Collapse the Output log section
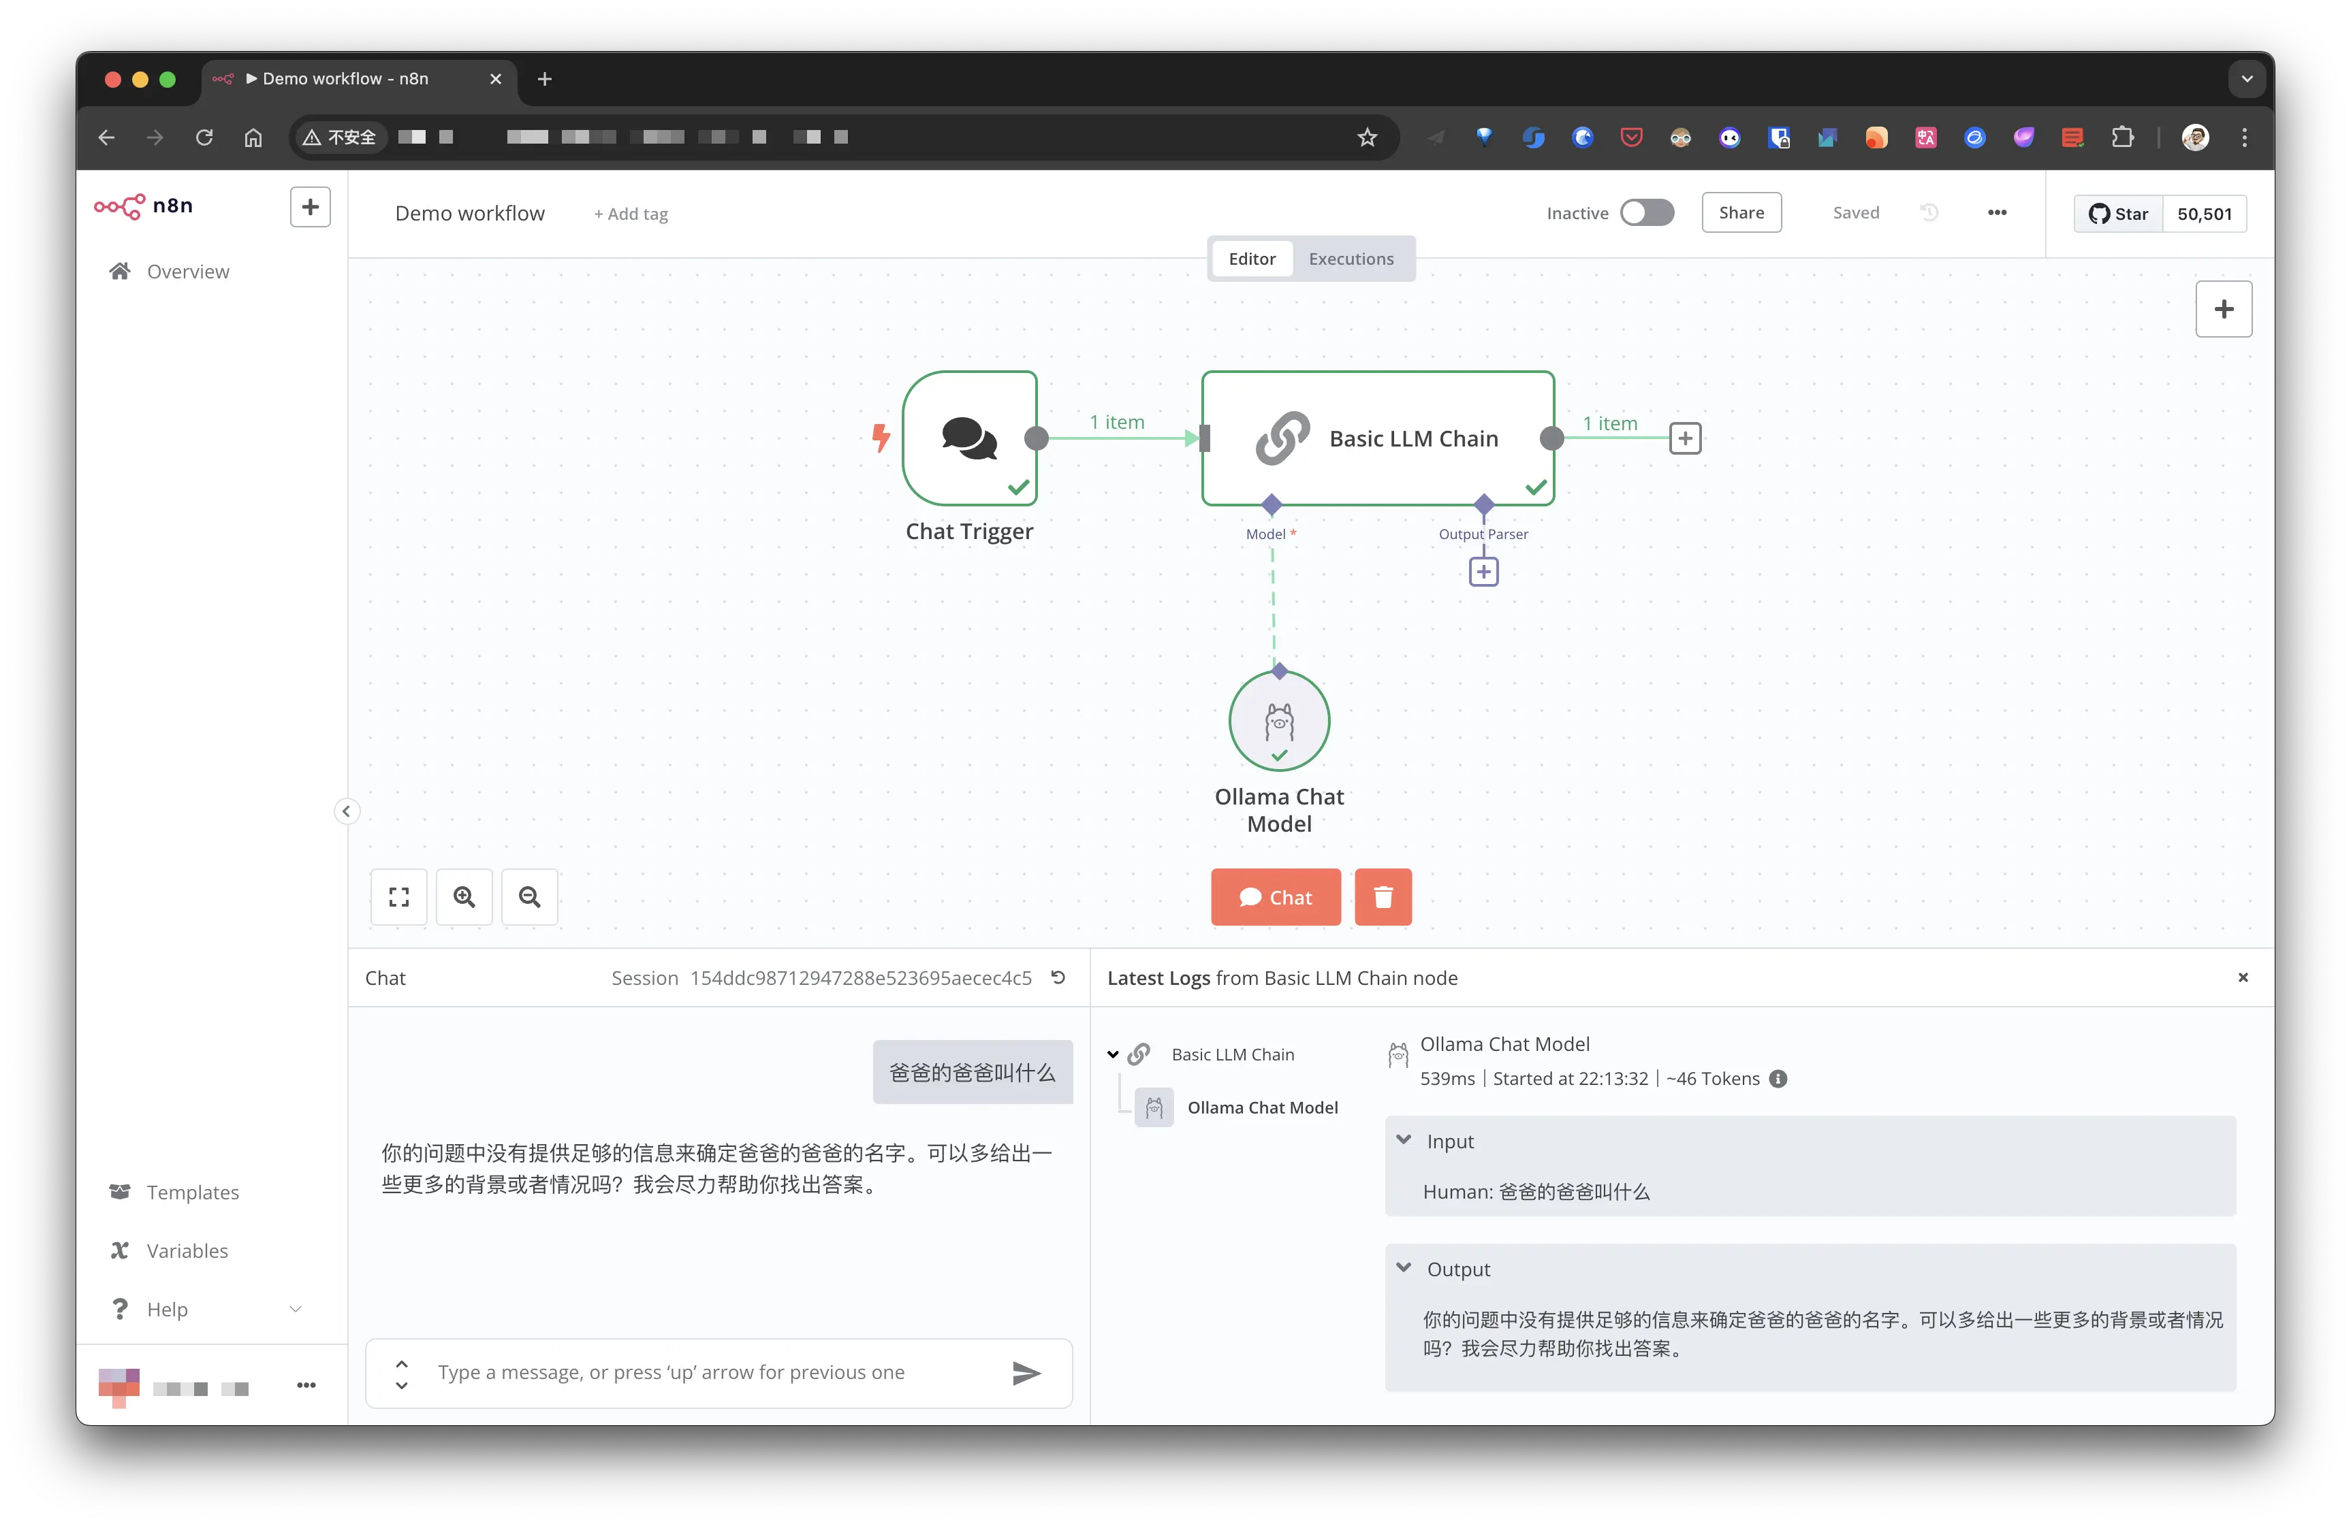This screenshot has height=1526, width=2351. [1404, 1268]
